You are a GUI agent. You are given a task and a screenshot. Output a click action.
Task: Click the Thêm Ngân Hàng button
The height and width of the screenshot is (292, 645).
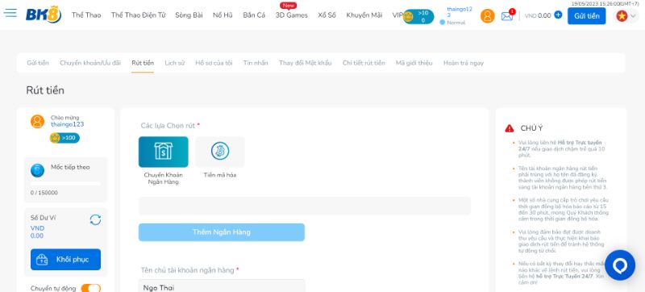click(x=222, y=232)
